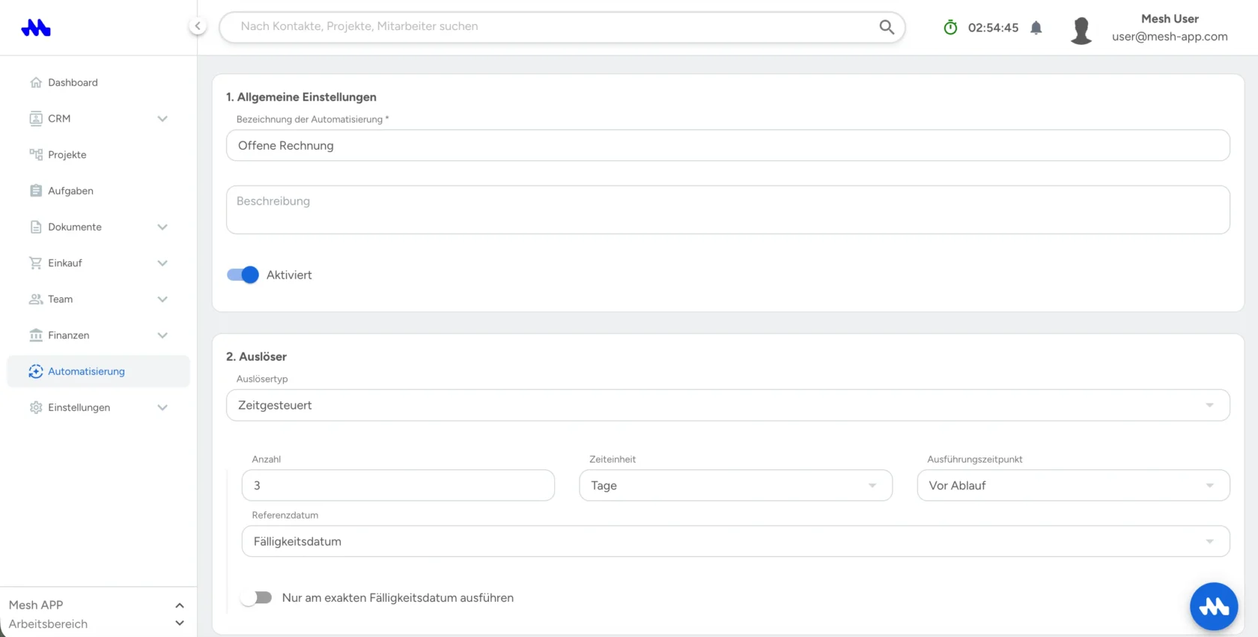
Task: Focus the global search field
Action: 562,27
